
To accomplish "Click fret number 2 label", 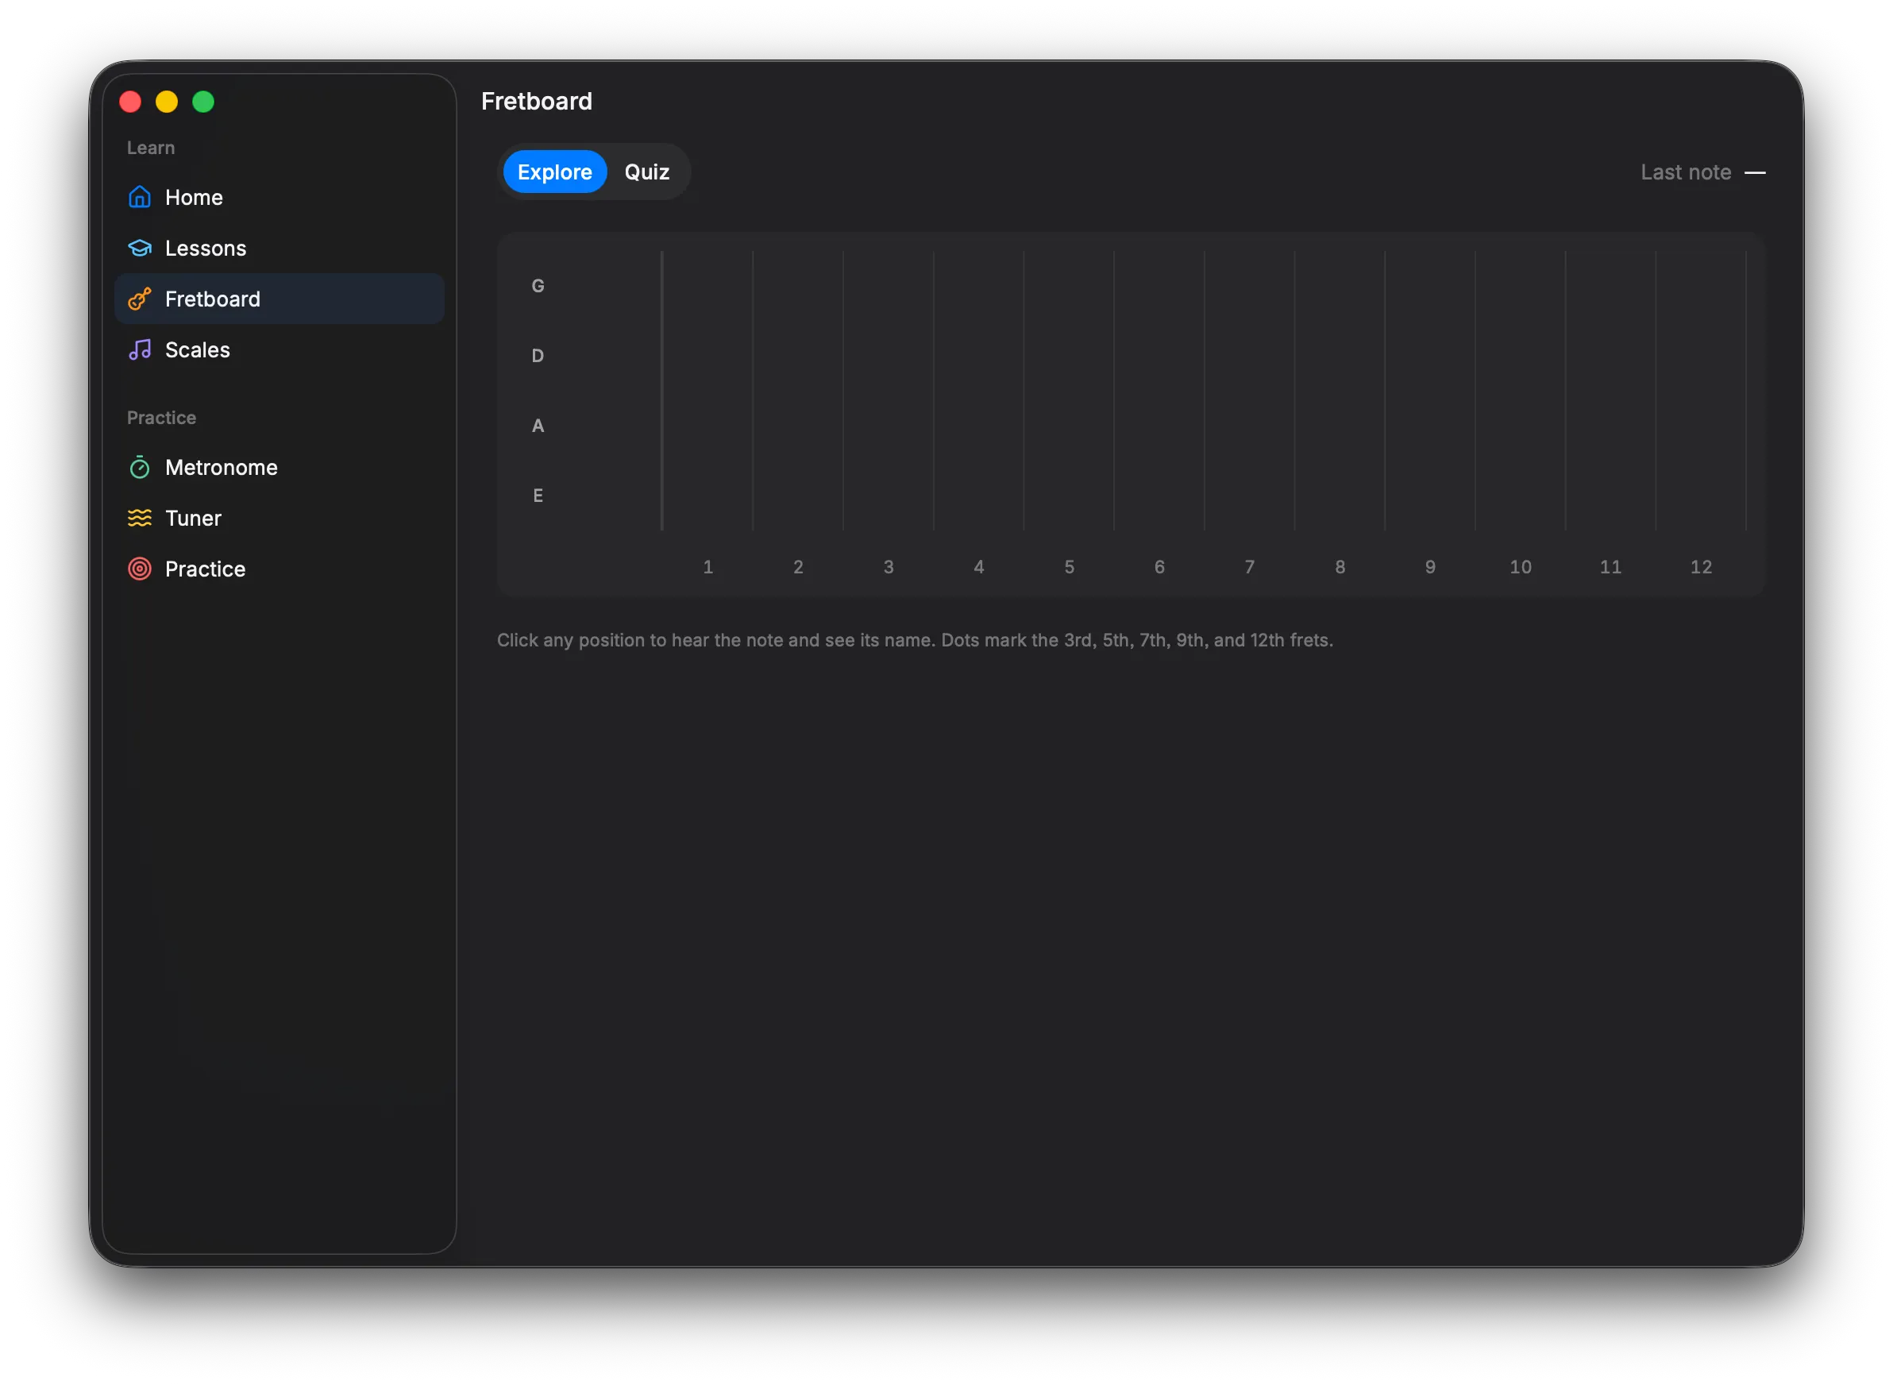I will pos(799,568).
